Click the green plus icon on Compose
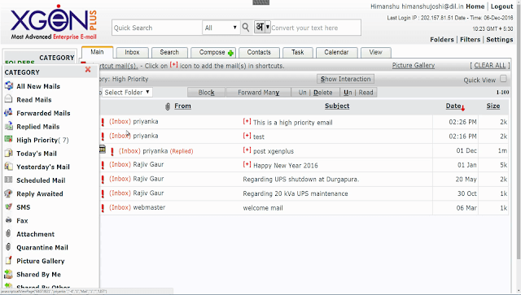This screenshot has height=295, width=521. tap(230, 53)
